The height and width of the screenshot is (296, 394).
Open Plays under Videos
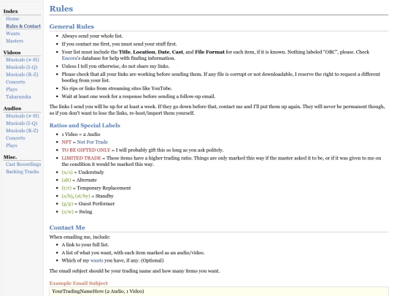pos(12,89)
